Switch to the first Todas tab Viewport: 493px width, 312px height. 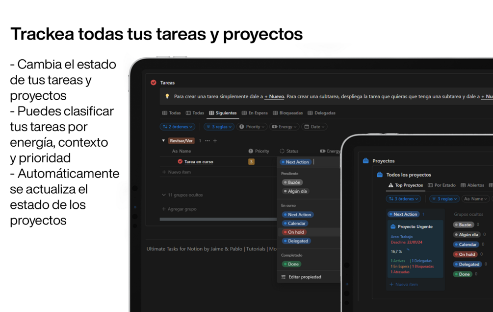tap(171, 113)
